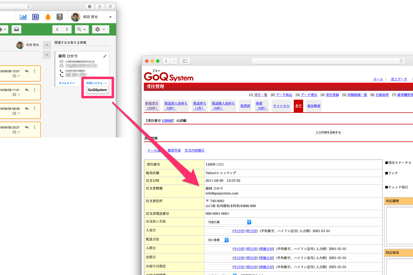Open more options for the 11:41 message
The width and height of the screenshot is (413, 275).
(x=34, y=89)
